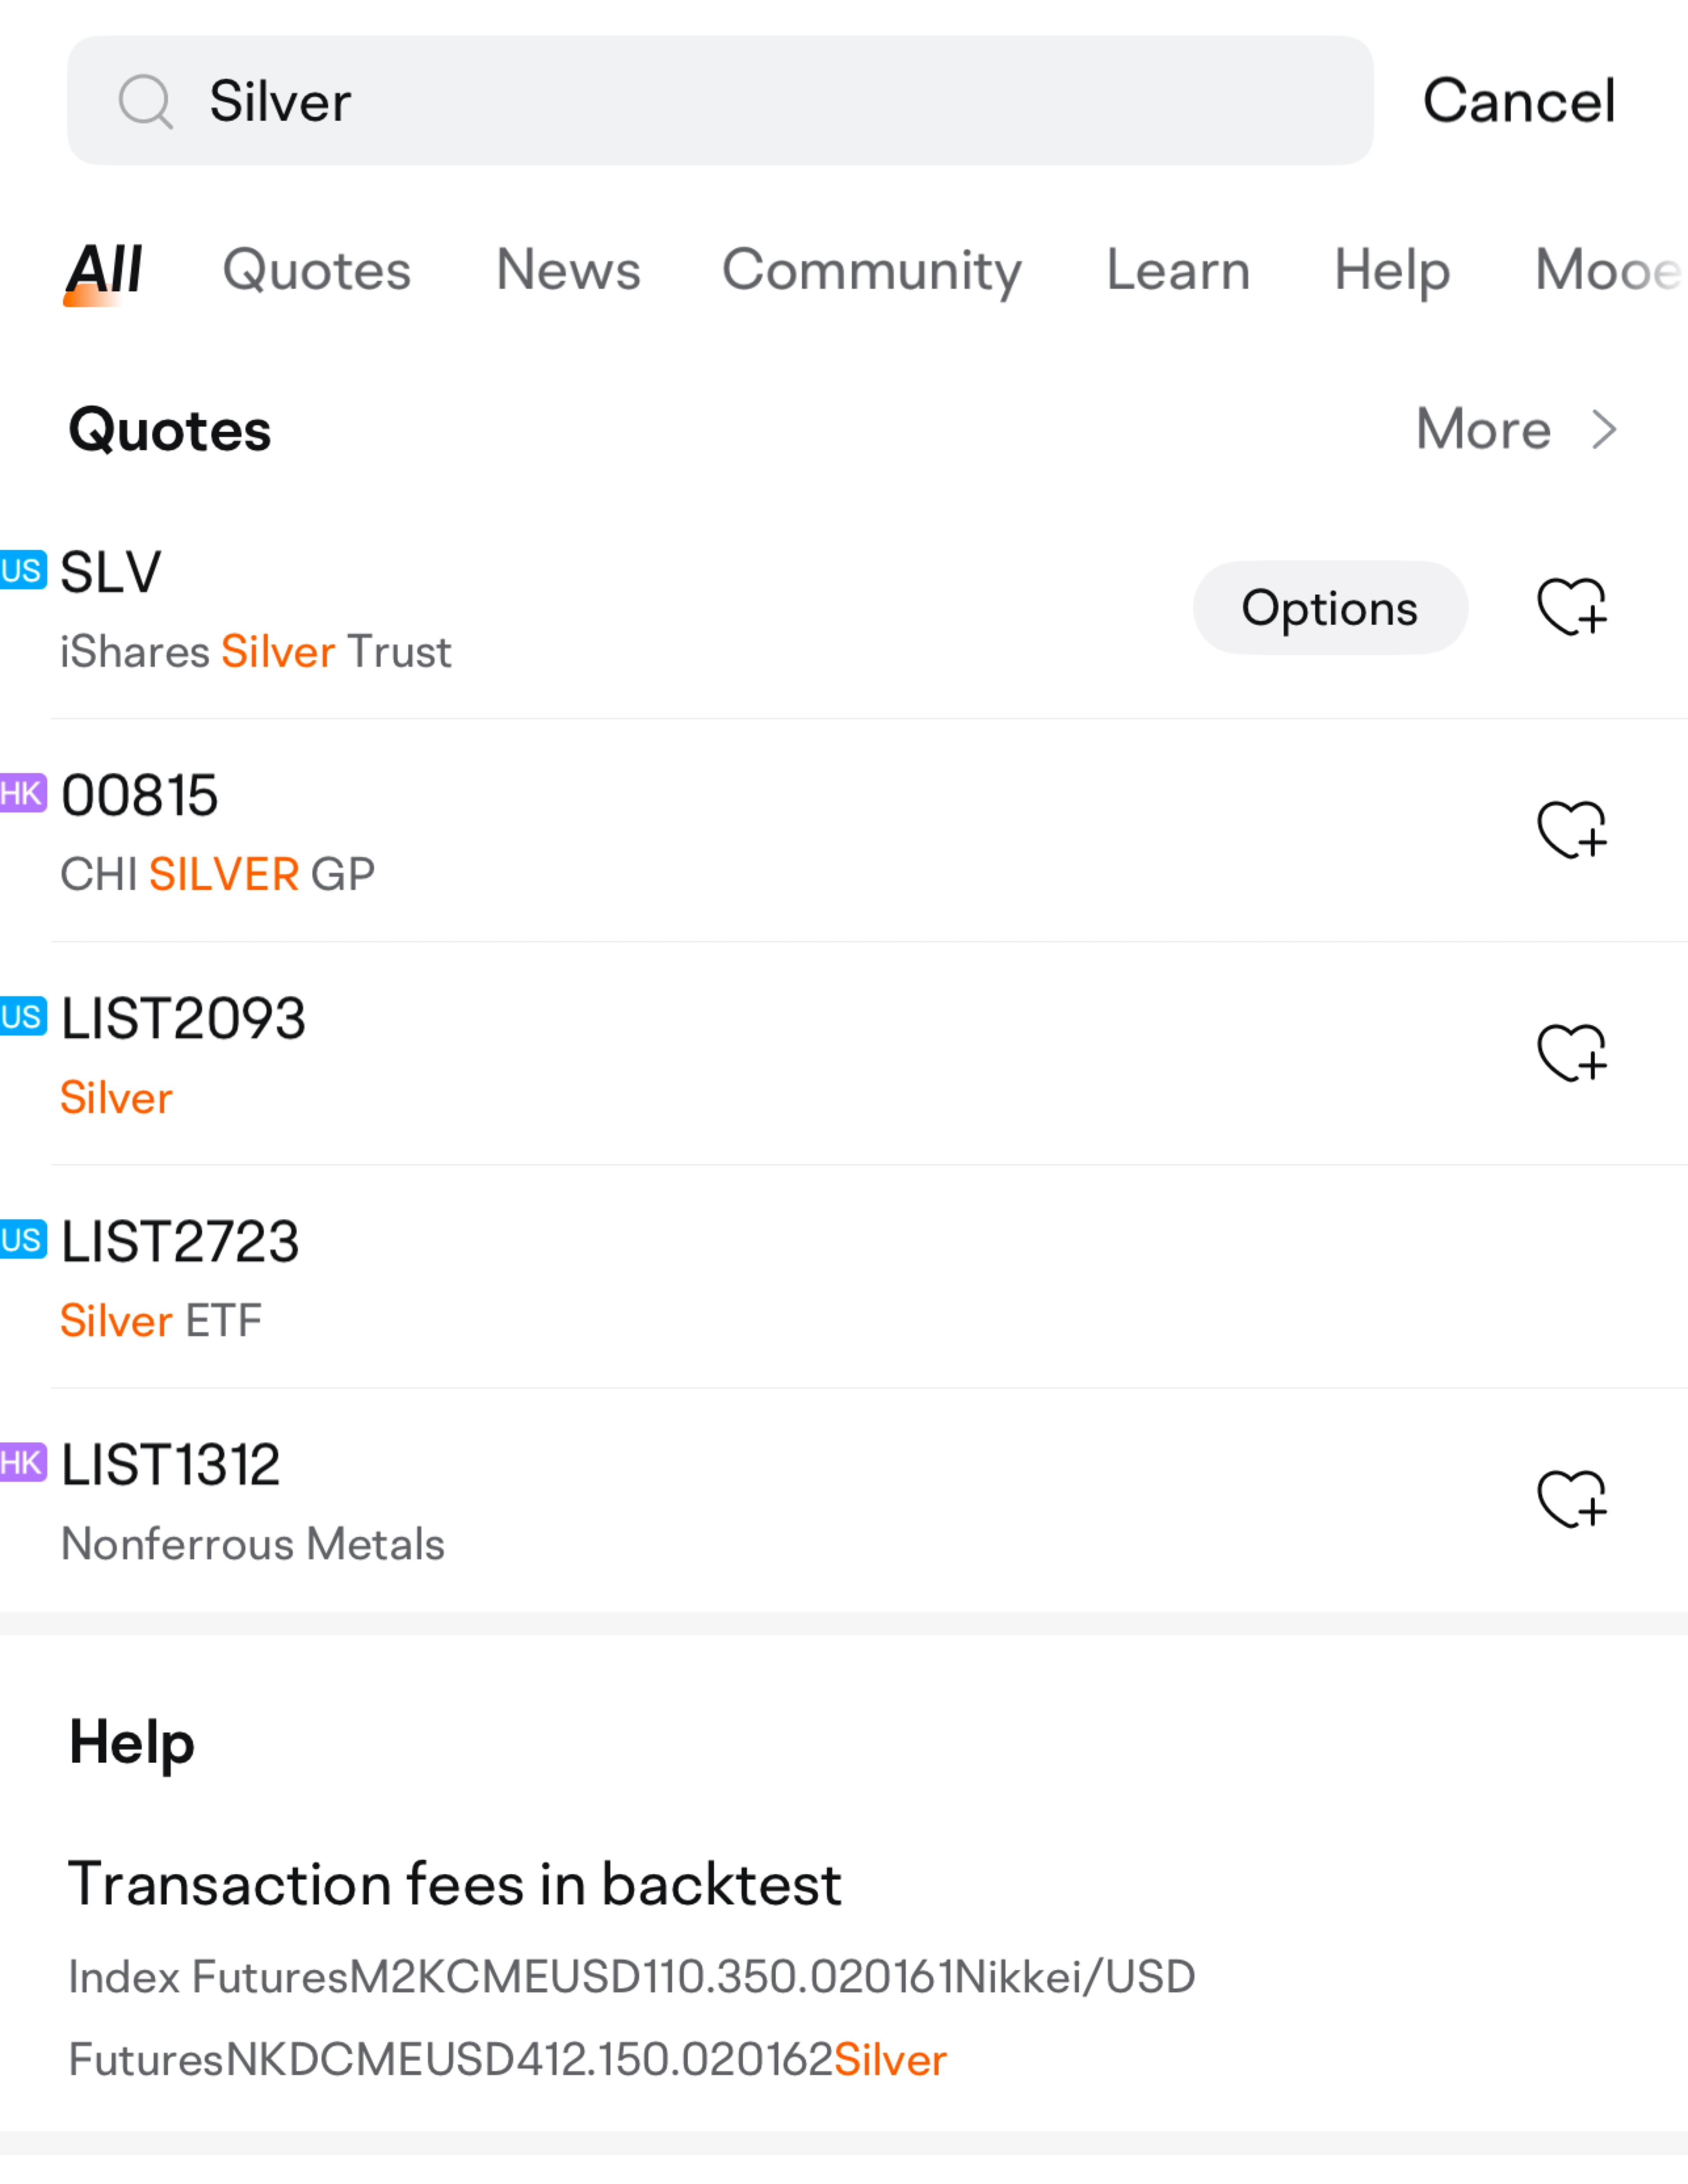This screenshot has height=2184, width=1688.
Task: Select the Help tab
Action: [1392, 270]
